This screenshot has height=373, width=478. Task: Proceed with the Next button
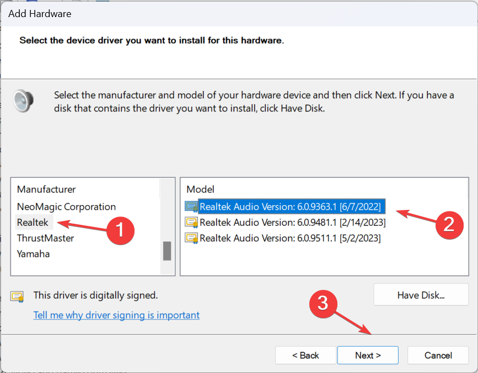point(368,355)
